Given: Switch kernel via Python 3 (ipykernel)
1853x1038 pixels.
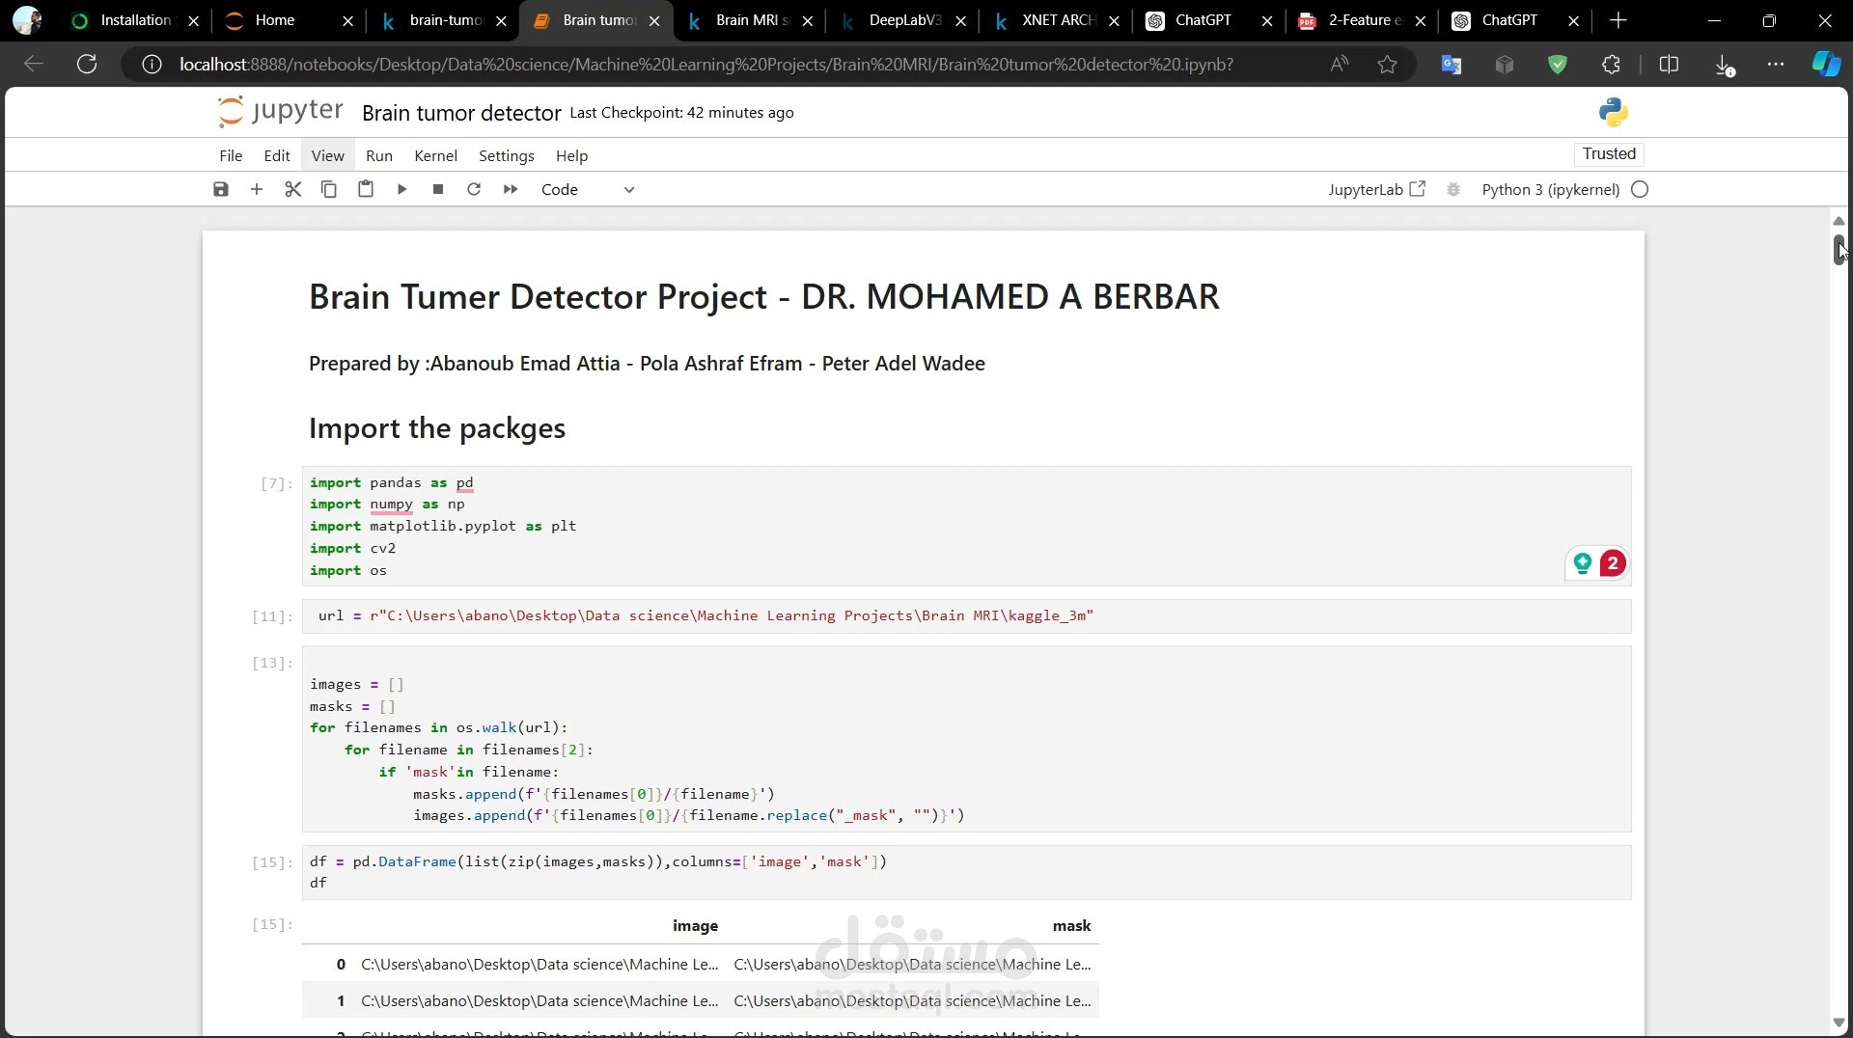Looking at the screenshot, I should coord(1551,189).
